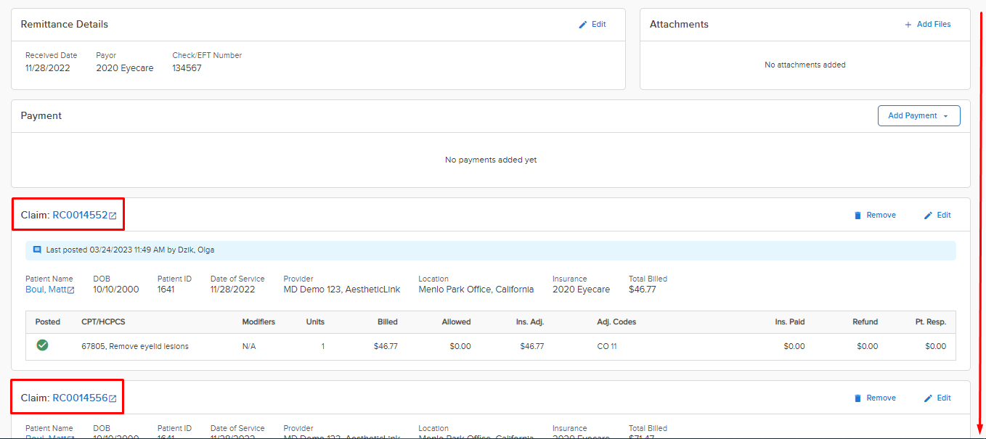Open claim RC0014552 link

(80, 216)
